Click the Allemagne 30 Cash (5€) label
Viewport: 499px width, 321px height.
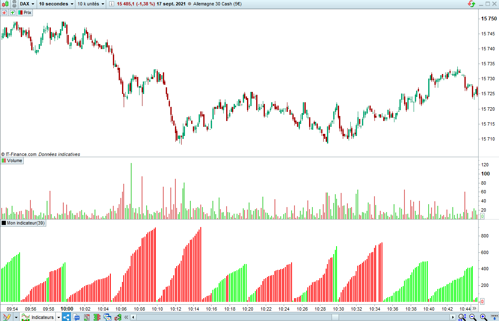[x=217, y=4]
